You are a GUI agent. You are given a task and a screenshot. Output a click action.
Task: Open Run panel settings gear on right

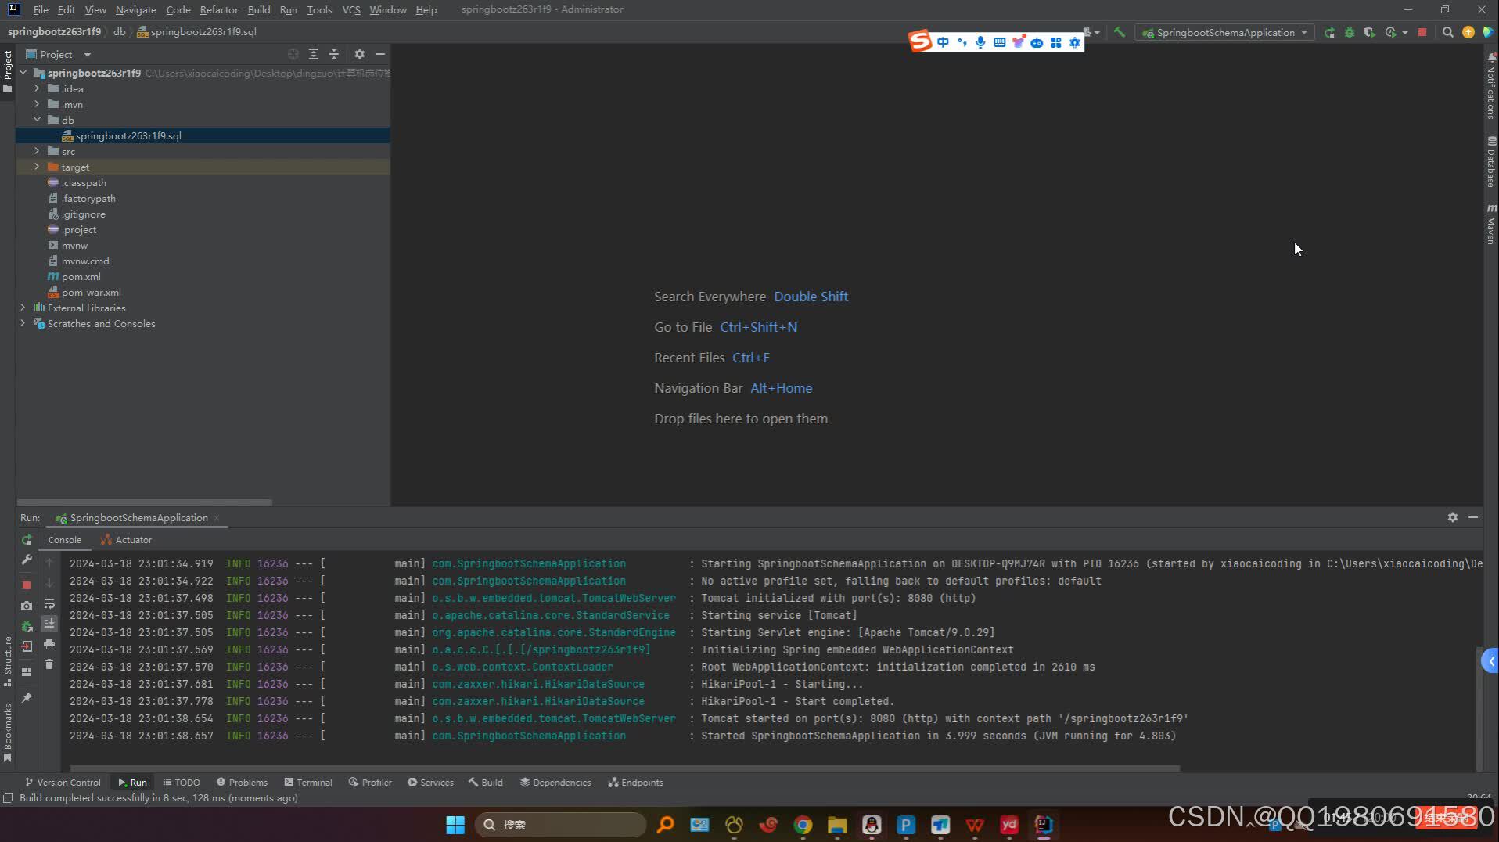tap(1453, 517)
